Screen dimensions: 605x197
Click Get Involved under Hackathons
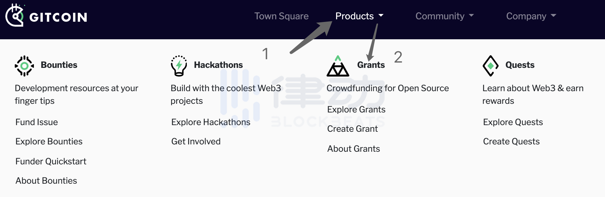[x=196, y=141]
